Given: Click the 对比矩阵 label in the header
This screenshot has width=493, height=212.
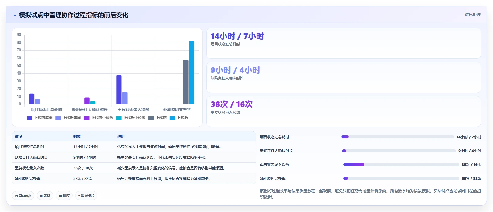Looking at the screenshot, I should pos(472,15).
